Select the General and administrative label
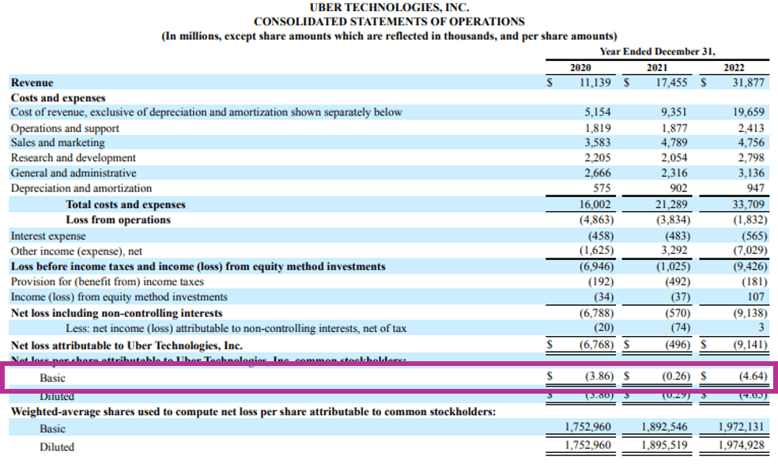Screen dimensions: 778x464 [x=74, y=172]
